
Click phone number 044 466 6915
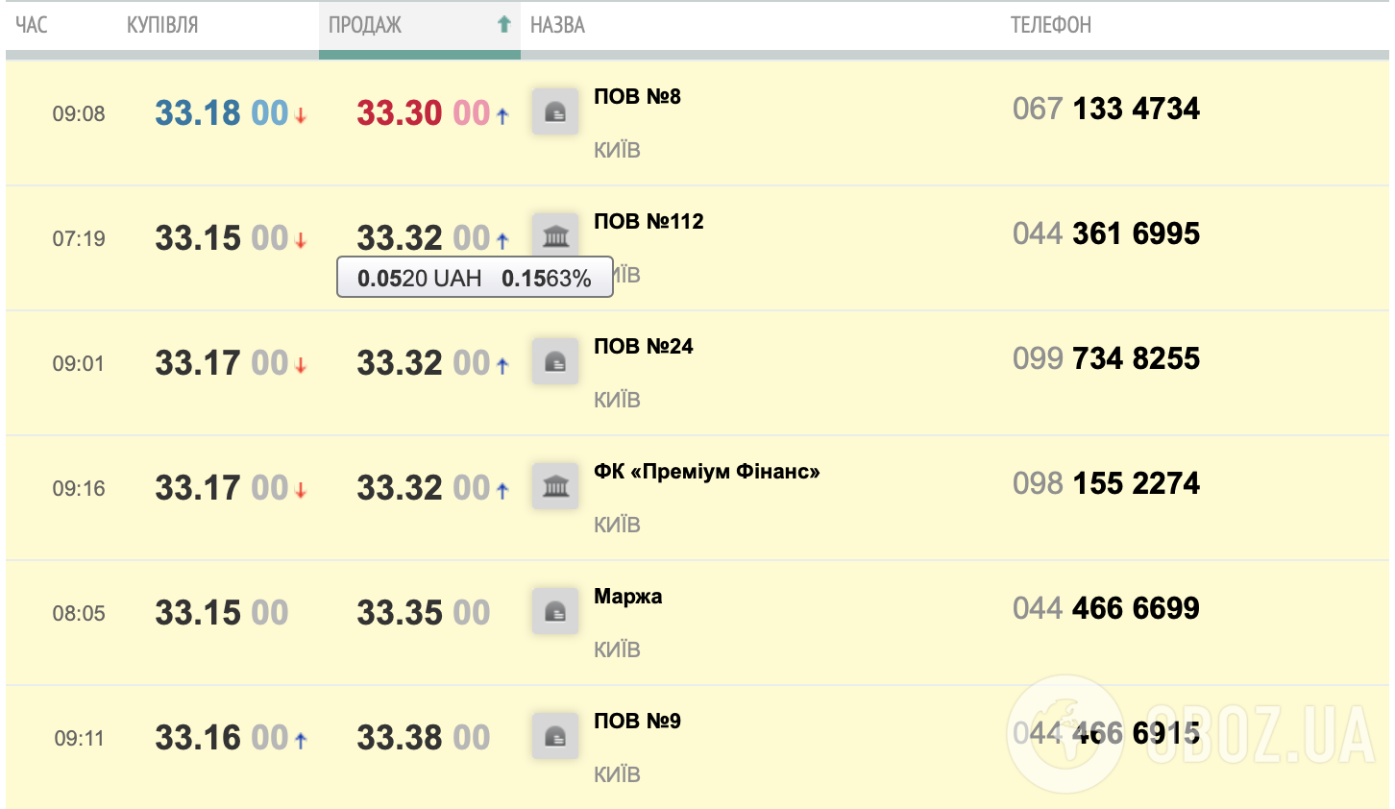tap(1106, 733)
